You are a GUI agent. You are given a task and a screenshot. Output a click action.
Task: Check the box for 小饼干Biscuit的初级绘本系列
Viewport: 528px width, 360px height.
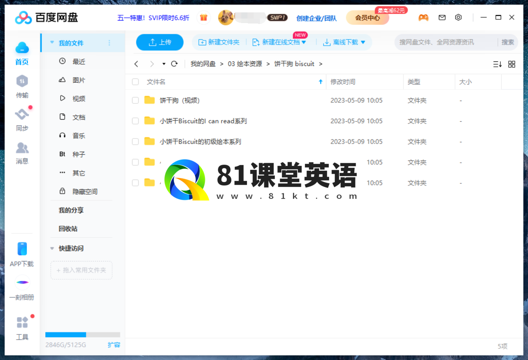click(x=135, y=141)
